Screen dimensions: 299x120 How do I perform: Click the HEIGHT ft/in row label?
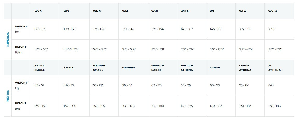tap(21, 49)
